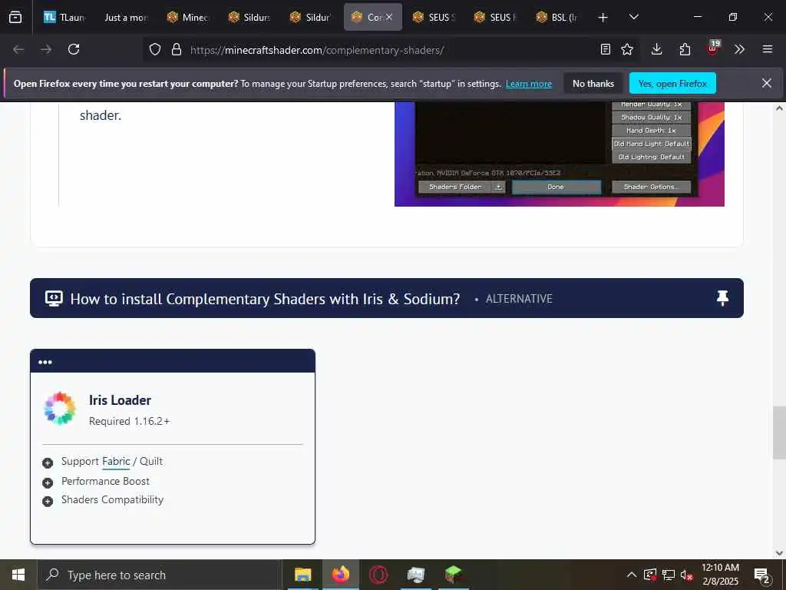Click plus icon beside Performance Boost

point(48,482)
